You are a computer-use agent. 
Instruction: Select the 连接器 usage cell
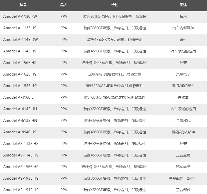183,97
